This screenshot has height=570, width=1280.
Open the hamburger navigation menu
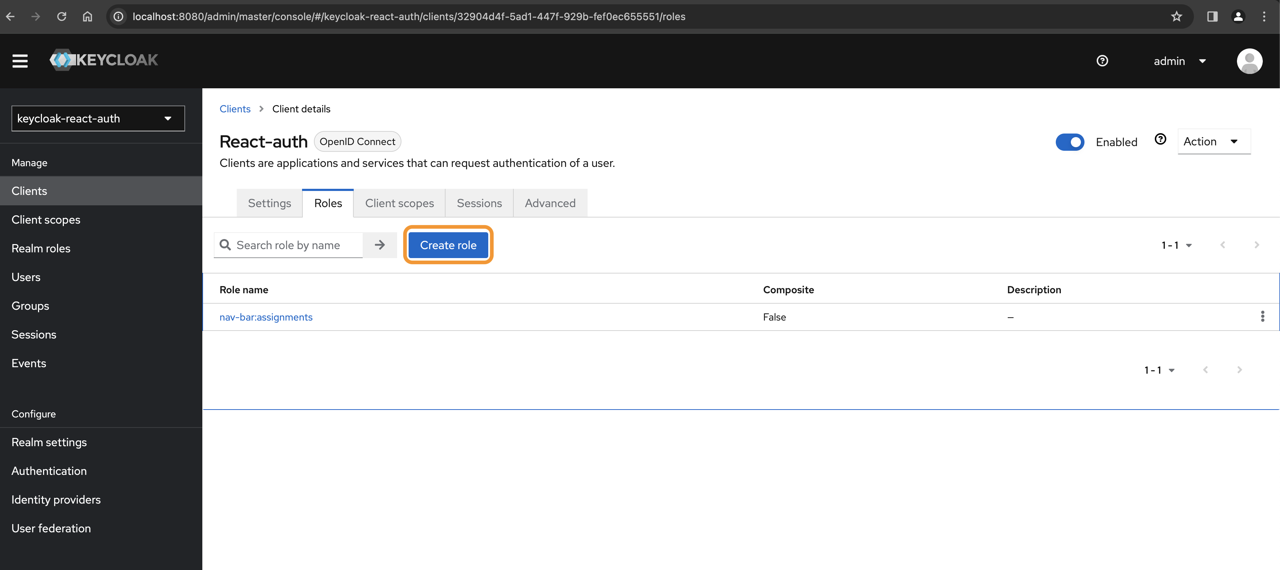pyautogui.click(x=20, y=61)
